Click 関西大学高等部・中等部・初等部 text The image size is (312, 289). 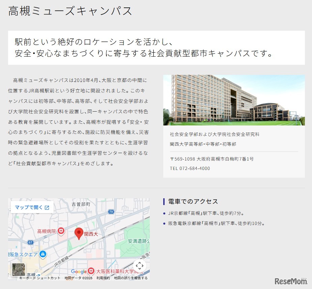203,144
